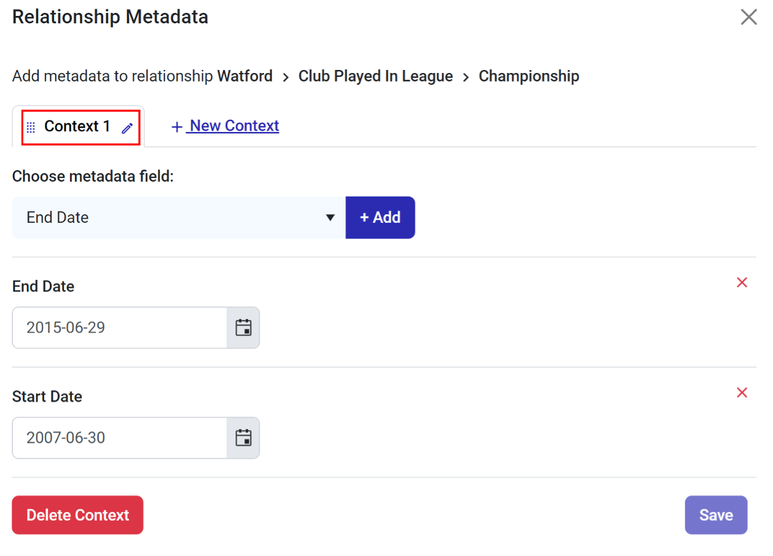Click Club Played In League in the path
This screenshot has width=773, height=556.
point(375,76)
